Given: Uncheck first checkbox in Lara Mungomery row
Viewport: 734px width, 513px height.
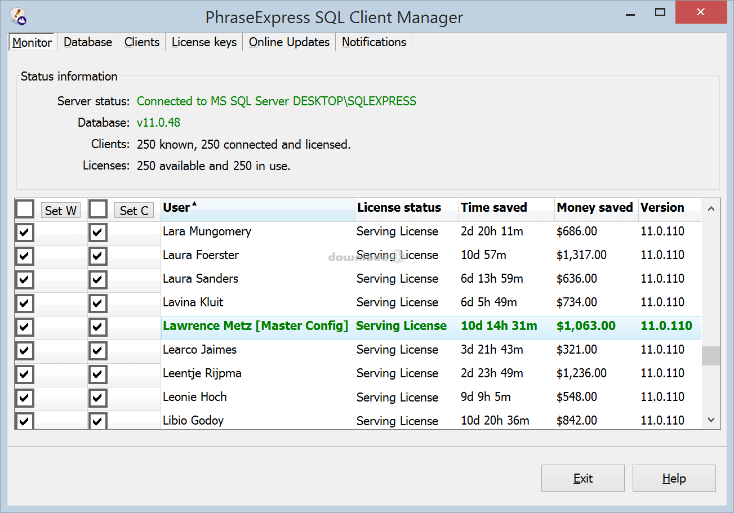Looking at the screenshot, I should 25,233.
